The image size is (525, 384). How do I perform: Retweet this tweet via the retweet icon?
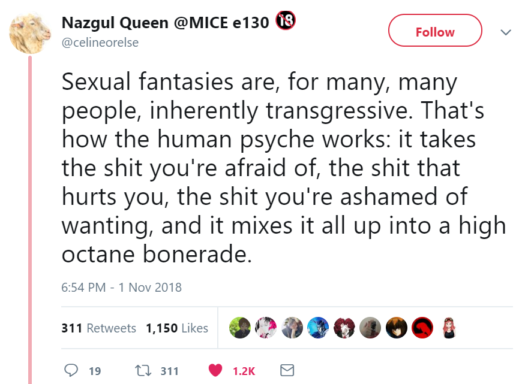tap(143, 371)
